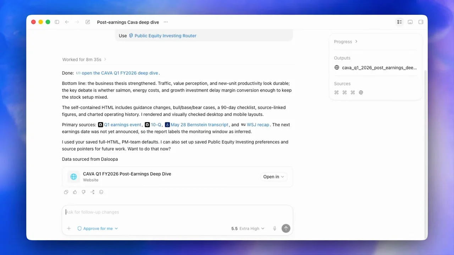
Task: Click the Public Equity Investing Router skill icon
Action: point(131,36)
